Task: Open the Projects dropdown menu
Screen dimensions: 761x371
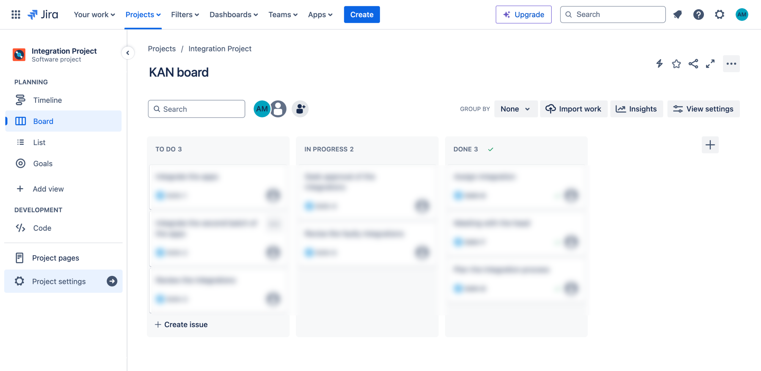Action: (143, 14)
